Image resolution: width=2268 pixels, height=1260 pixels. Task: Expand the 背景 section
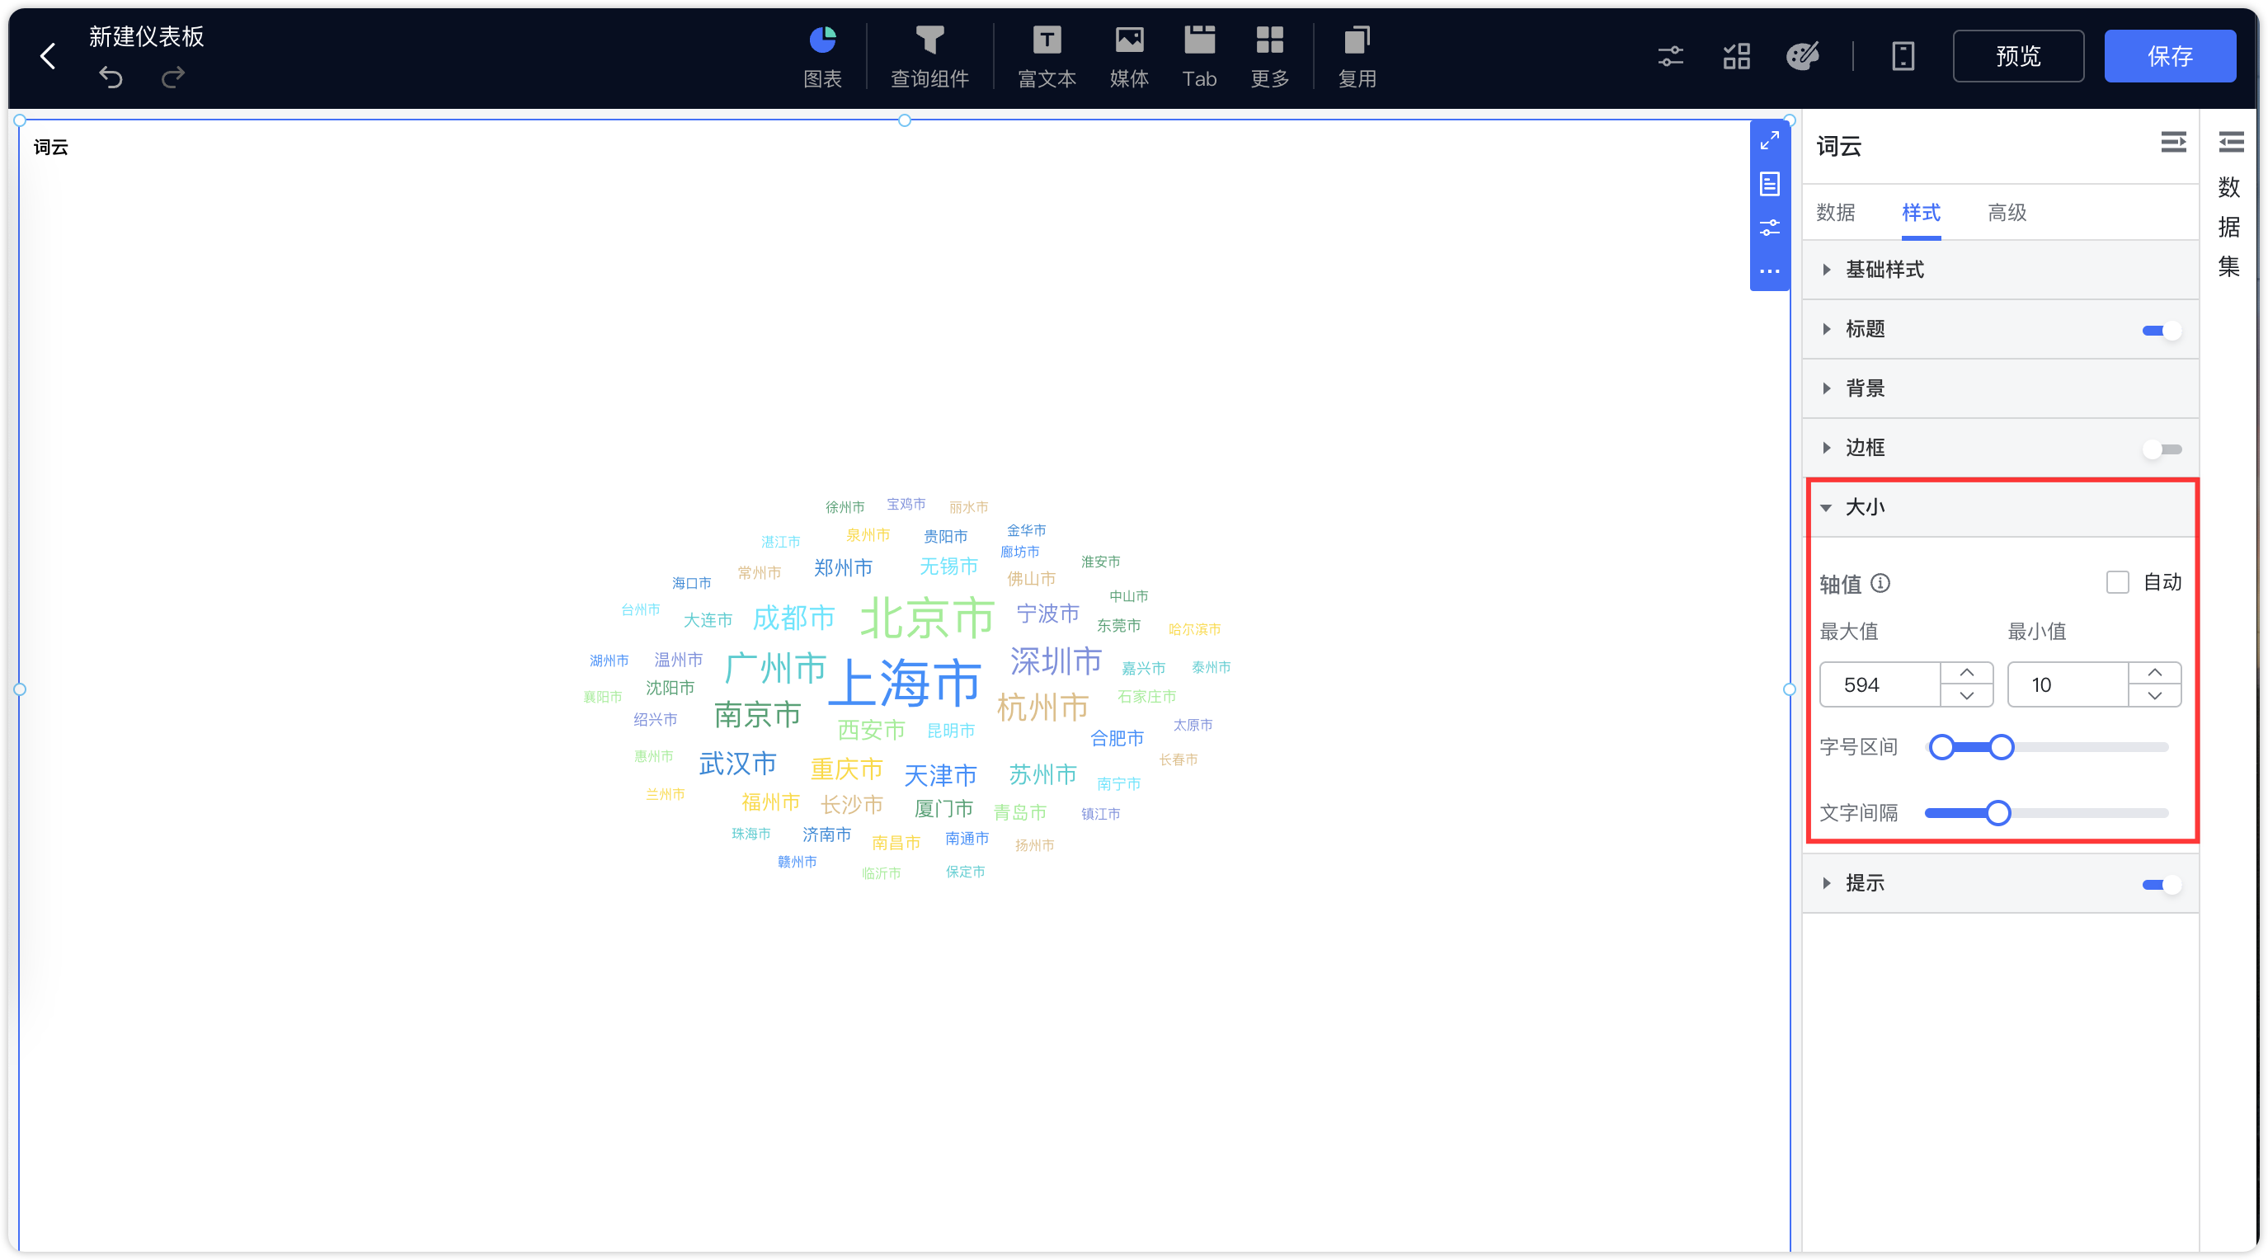(x=1999, y=388)
